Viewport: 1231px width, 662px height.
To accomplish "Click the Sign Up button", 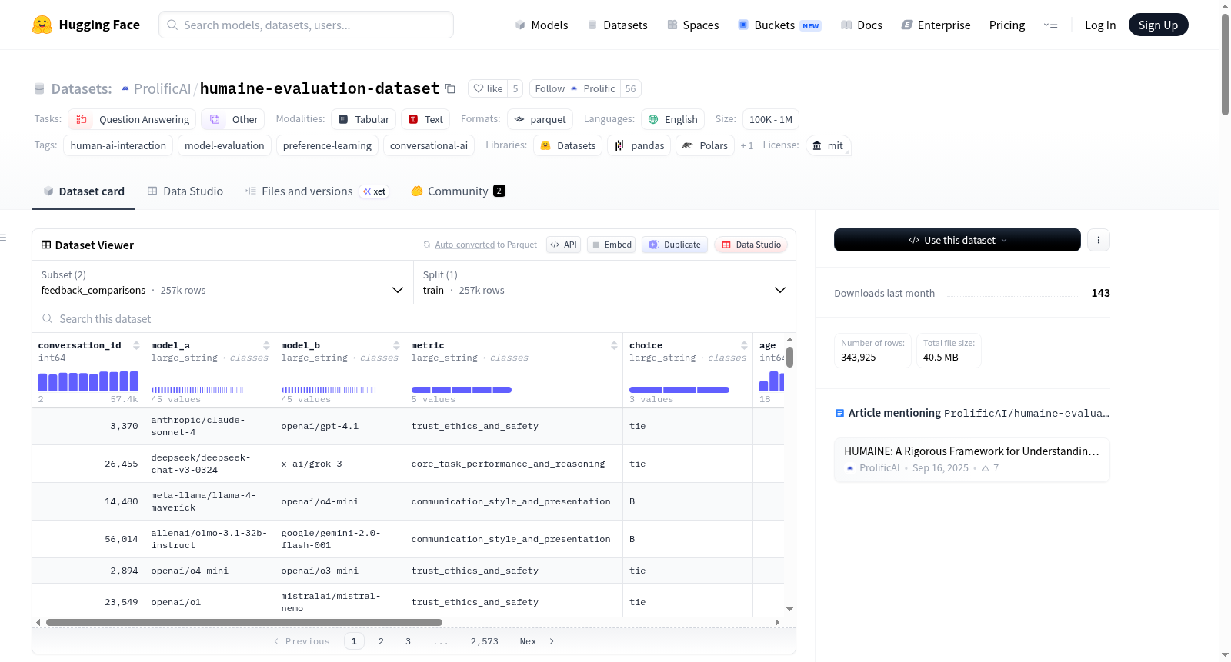I will 1158,25.
